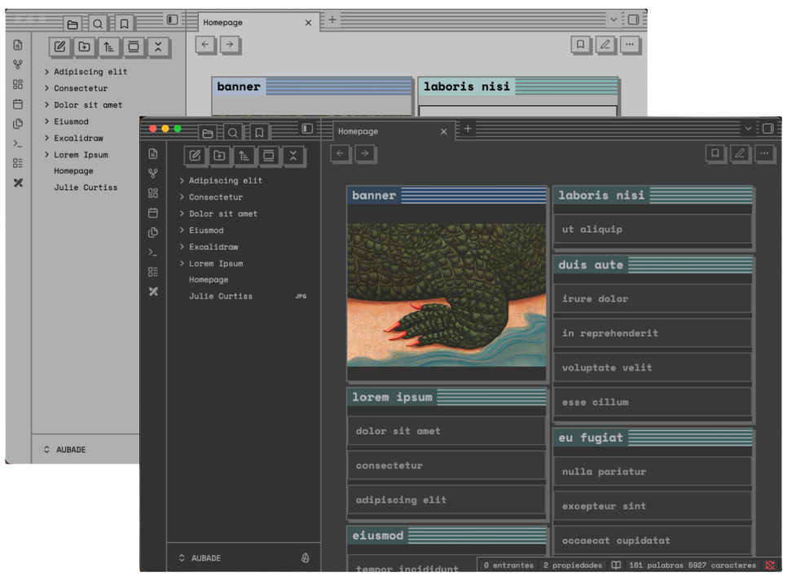The height and width of the screenshot is (581, 792).
Task: Click the book reading-mode status icon
Action: (x=616, y=566)
